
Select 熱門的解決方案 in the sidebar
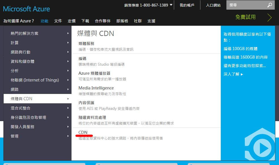tap(24, 33)
